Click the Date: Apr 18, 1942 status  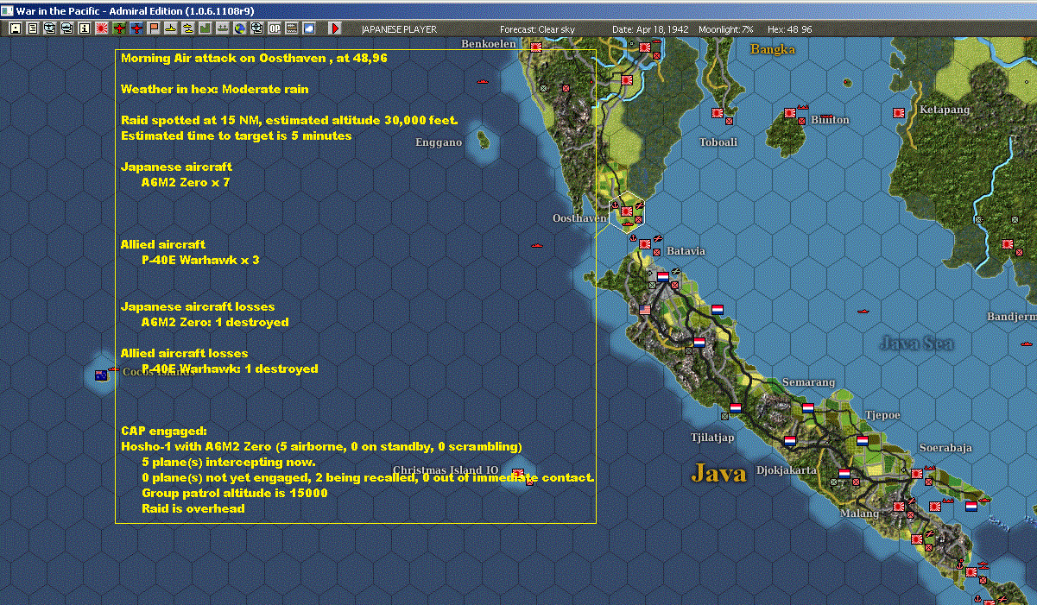[651, 29]
